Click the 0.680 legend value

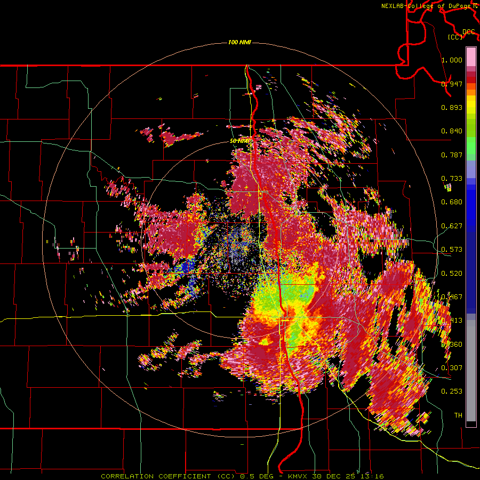click(452, 202)
